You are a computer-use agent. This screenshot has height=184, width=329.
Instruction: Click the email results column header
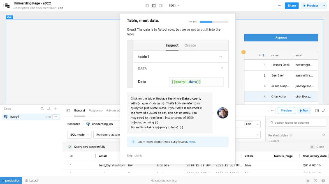point(103,156)
